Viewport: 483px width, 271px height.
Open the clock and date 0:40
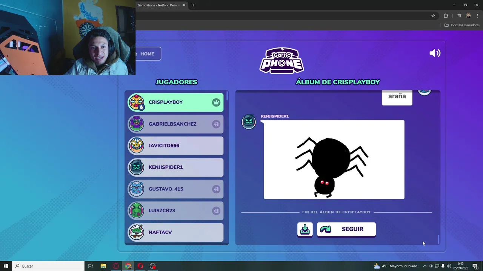[x=460, y=266]
